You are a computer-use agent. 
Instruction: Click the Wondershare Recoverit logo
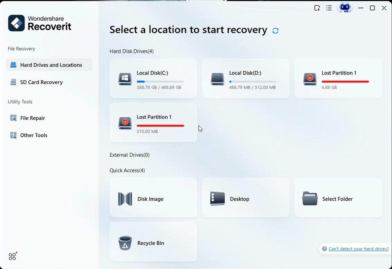39,23
